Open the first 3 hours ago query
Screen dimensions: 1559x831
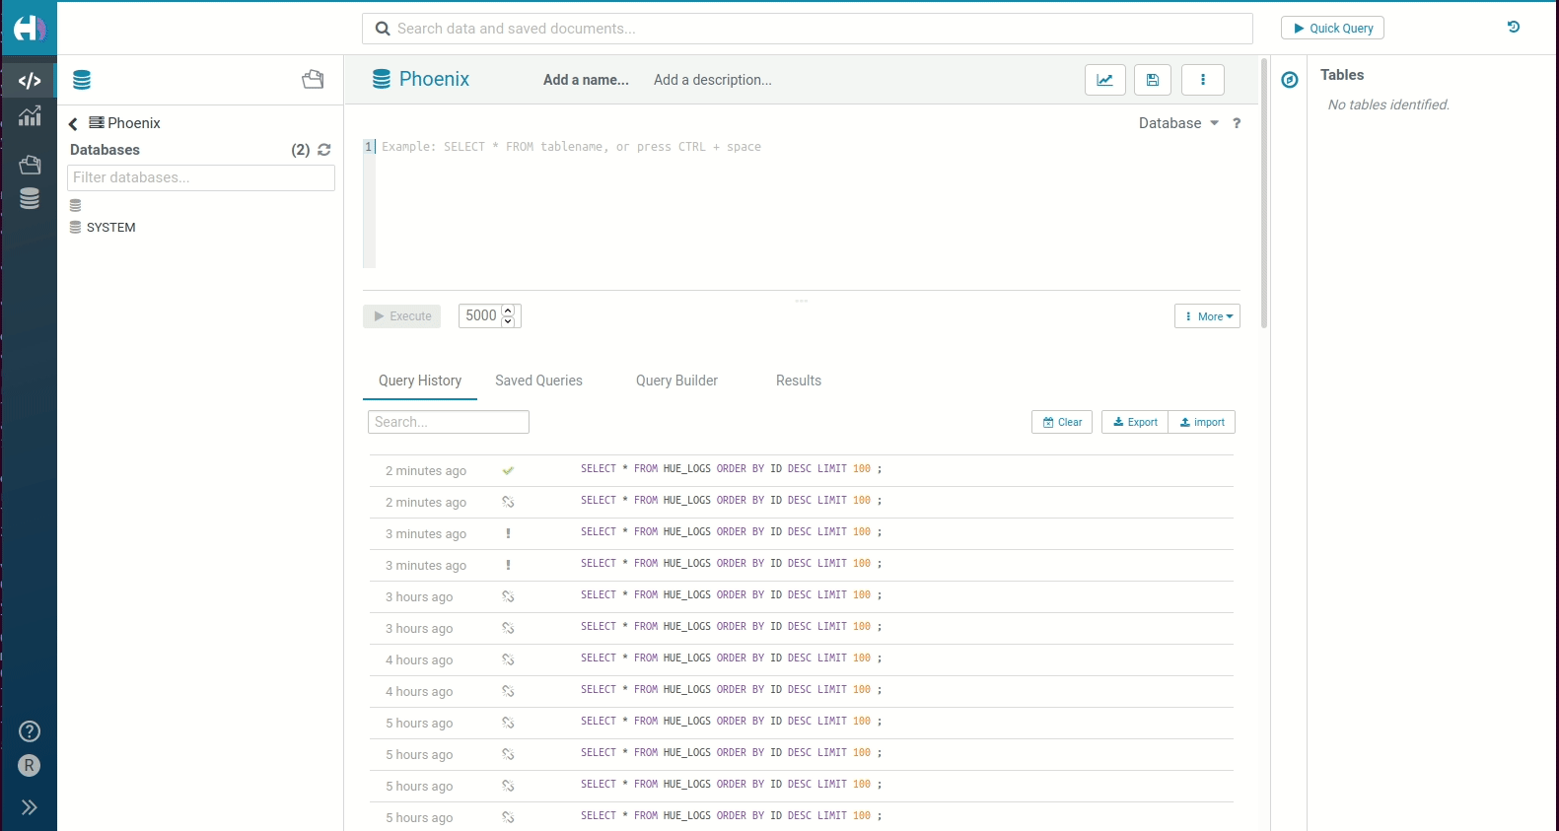802,597
